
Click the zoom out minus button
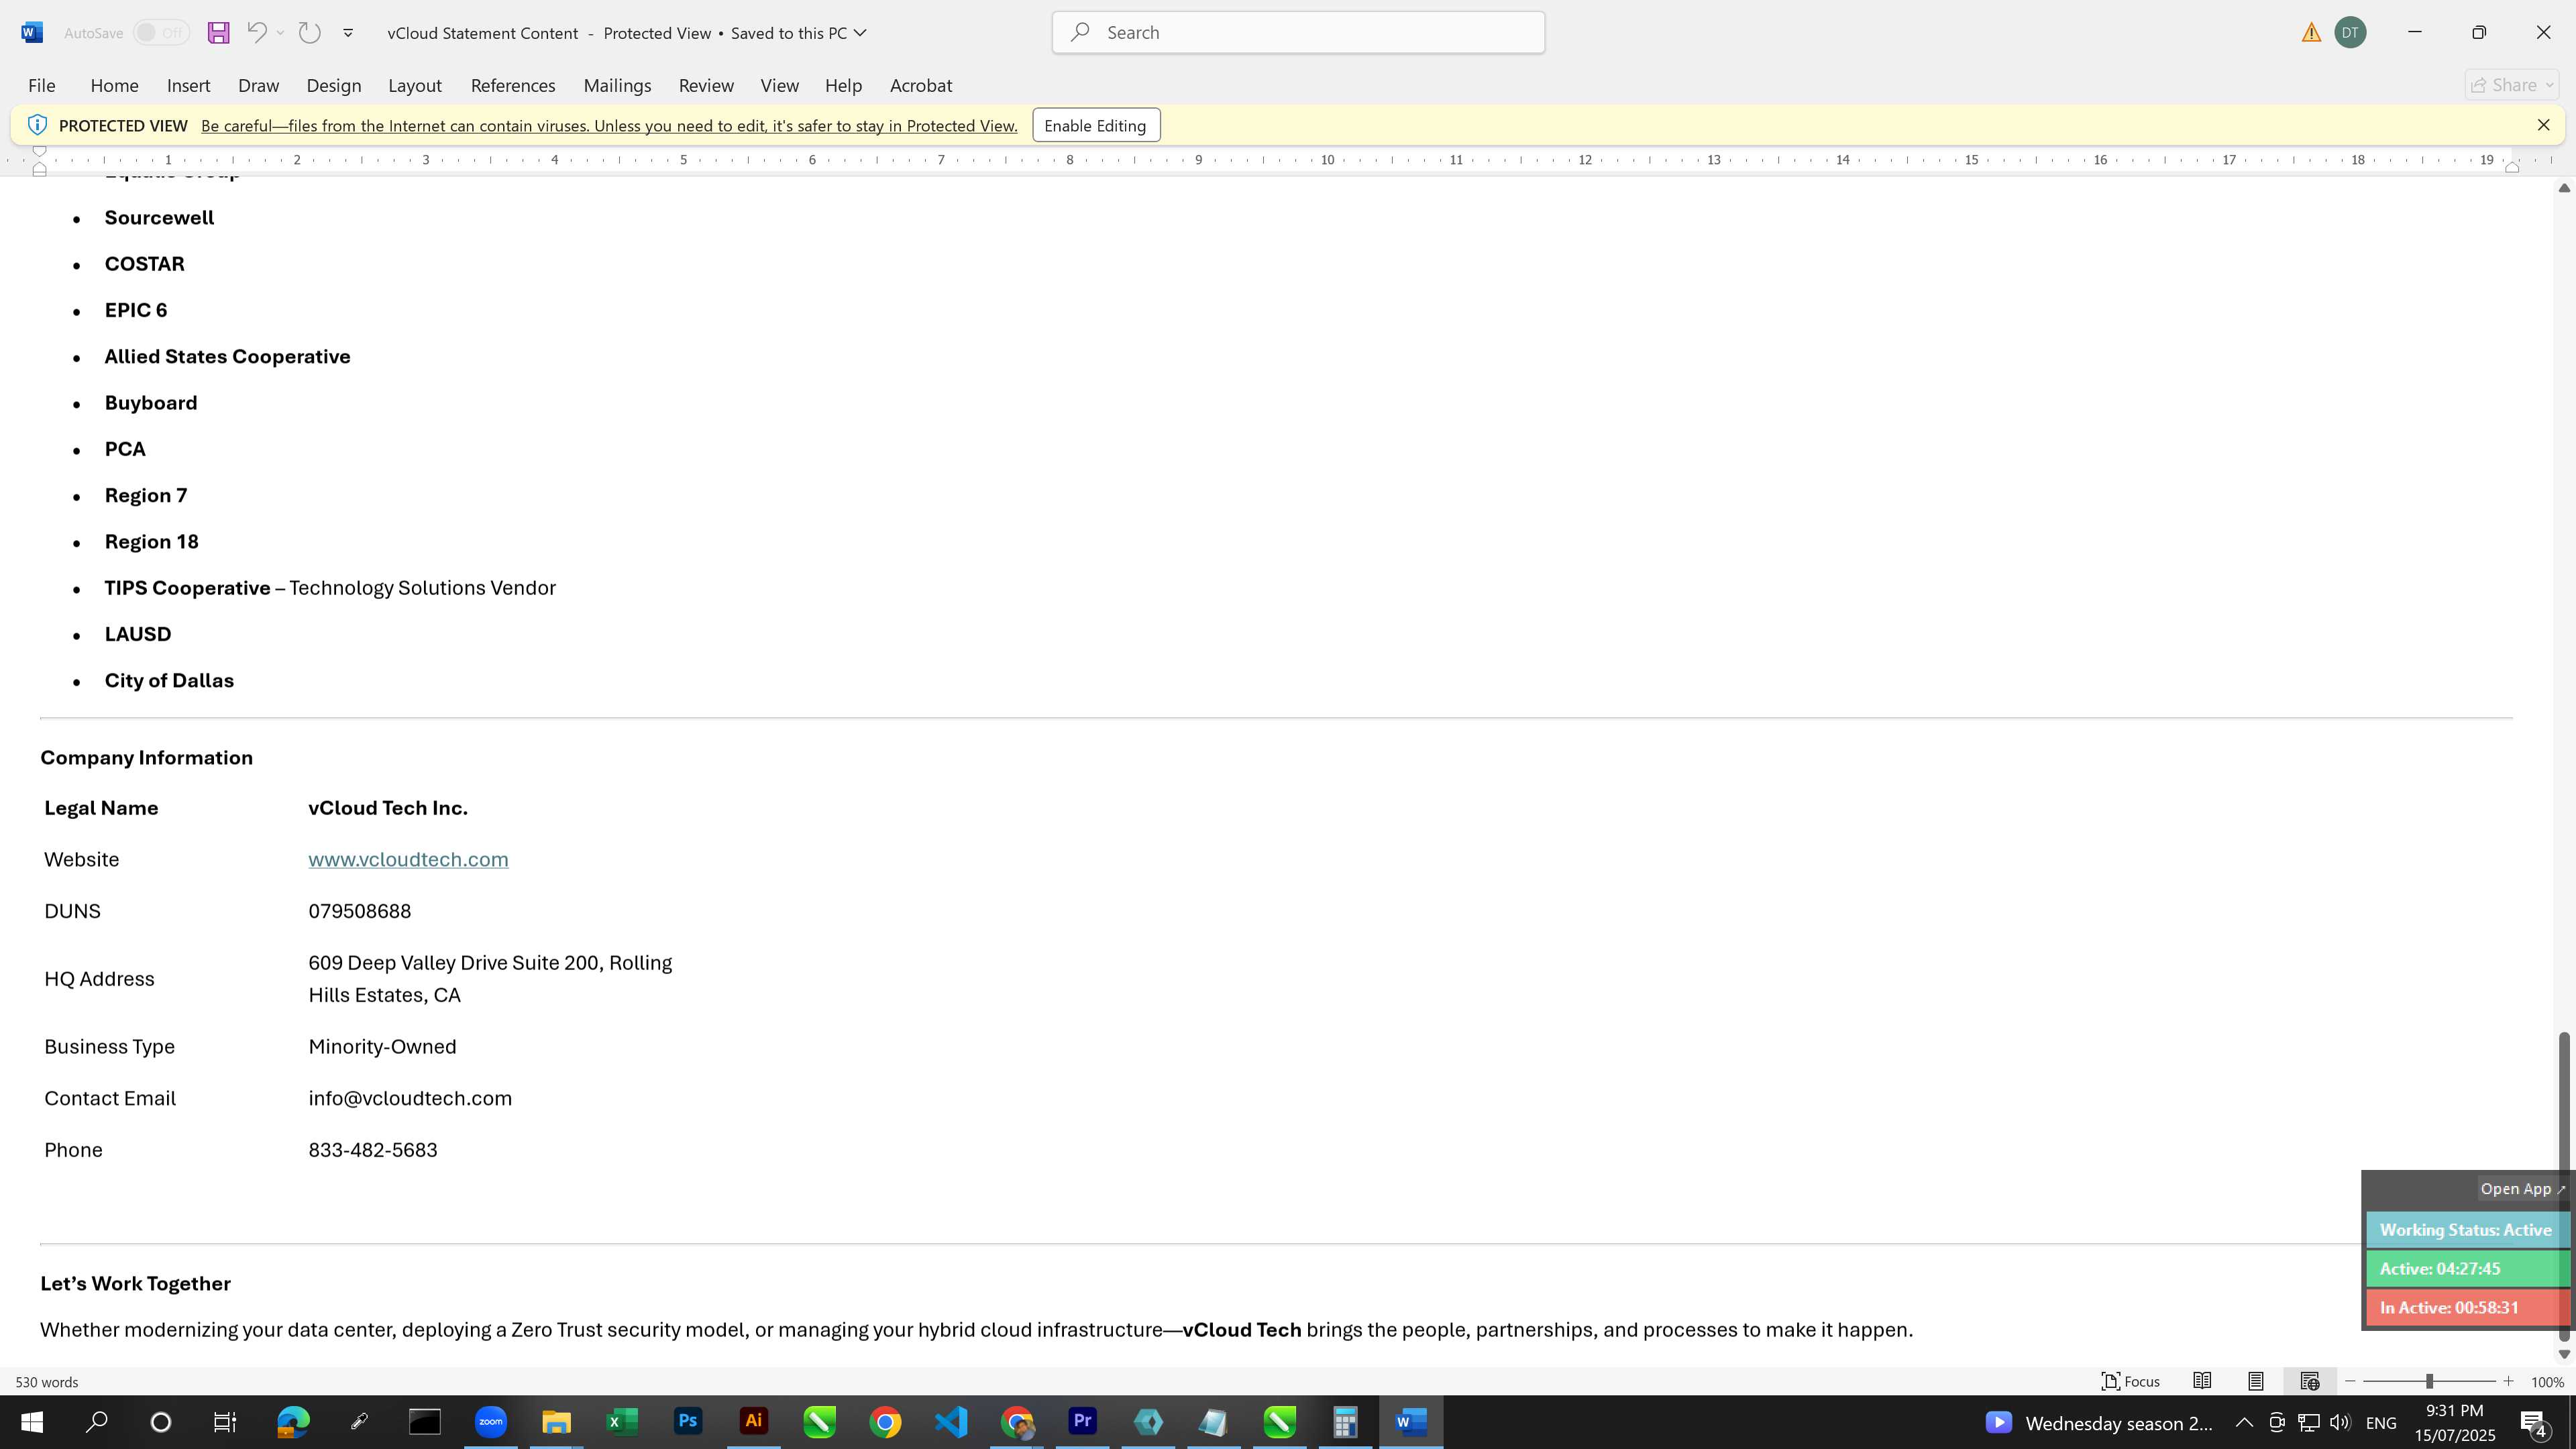click(x=2351, y=1382)
